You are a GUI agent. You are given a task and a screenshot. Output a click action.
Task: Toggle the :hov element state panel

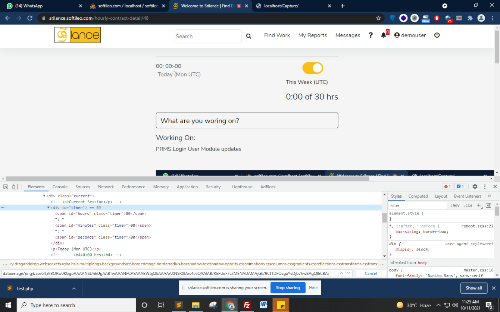pos(455,205)
